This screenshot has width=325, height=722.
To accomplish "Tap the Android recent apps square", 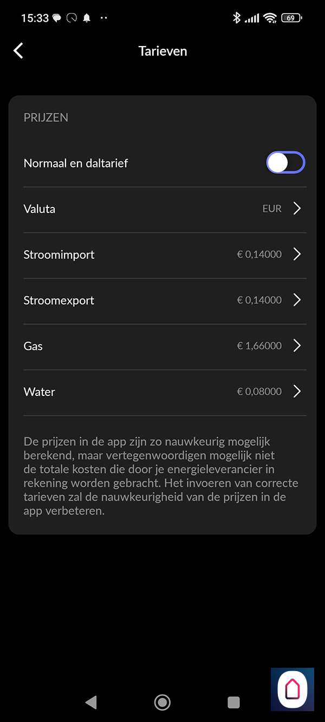I will pos(233,703).
